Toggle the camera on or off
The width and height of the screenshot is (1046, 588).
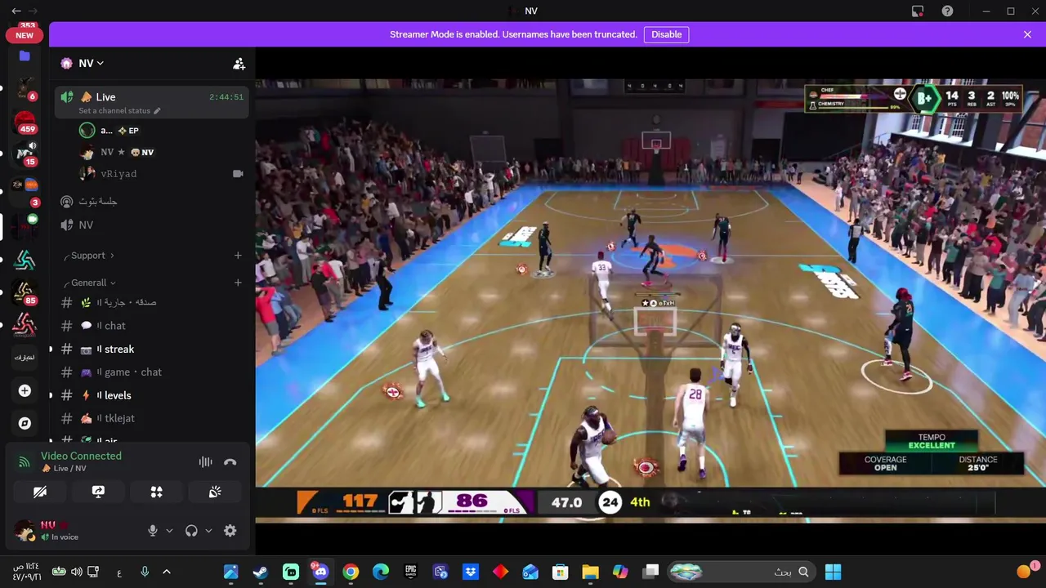[x=40, y=492]
